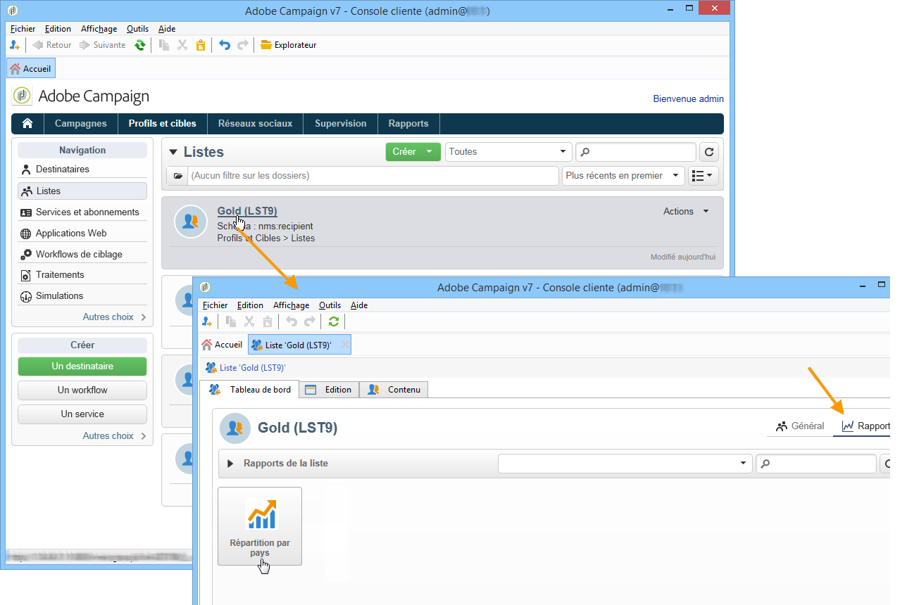The image size is (907, 605).
Task: Select the Edition tab of the Gold list
Action: [329, 390]
